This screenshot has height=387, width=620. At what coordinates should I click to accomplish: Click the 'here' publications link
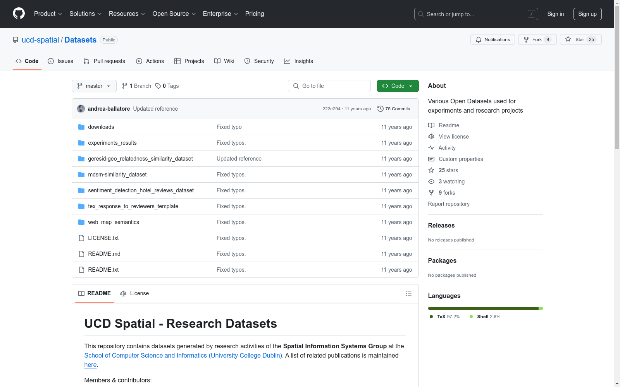(90, 365)
